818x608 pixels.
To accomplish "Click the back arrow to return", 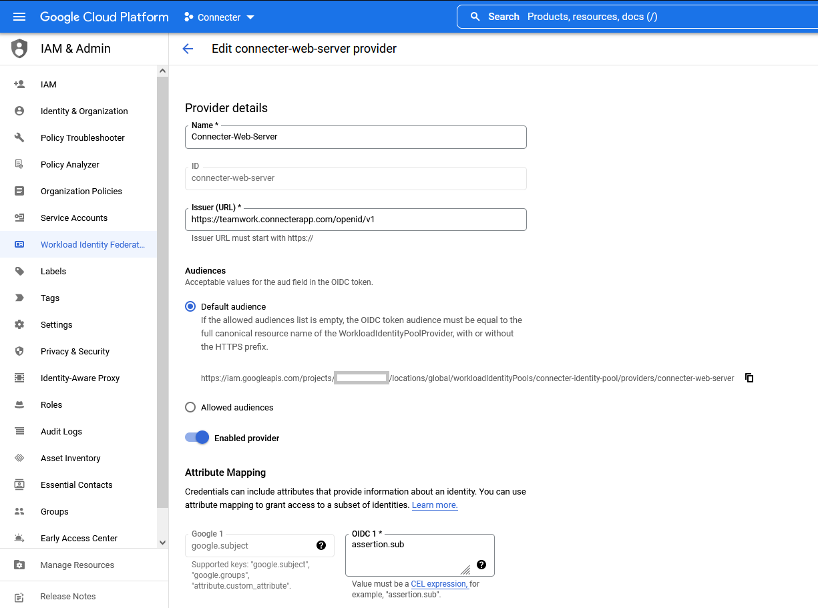I will tap(188, 48).
